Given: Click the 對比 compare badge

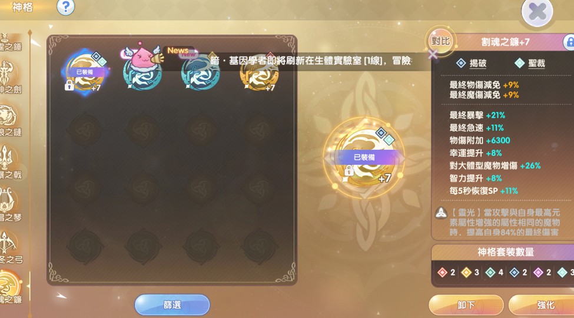Looking at the screenshot, I should click(440, 40).
